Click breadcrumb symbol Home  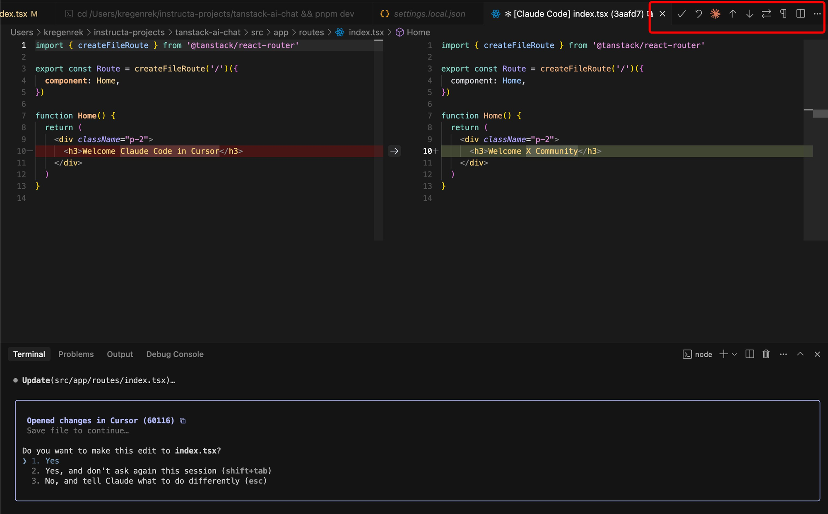coord(418,32)
